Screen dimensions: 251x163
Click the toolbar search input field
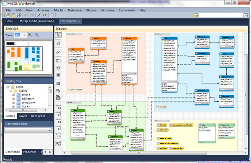click(221, 15)
